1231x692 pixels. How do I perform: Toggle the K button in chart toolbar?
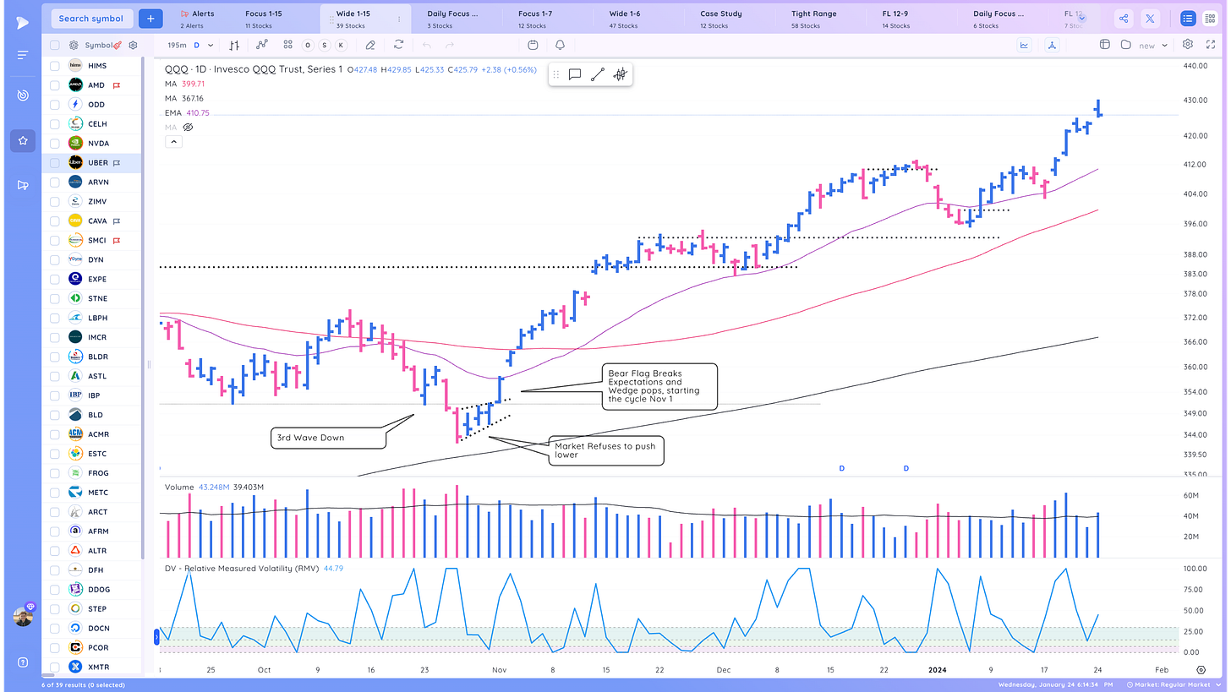(341, 45)
